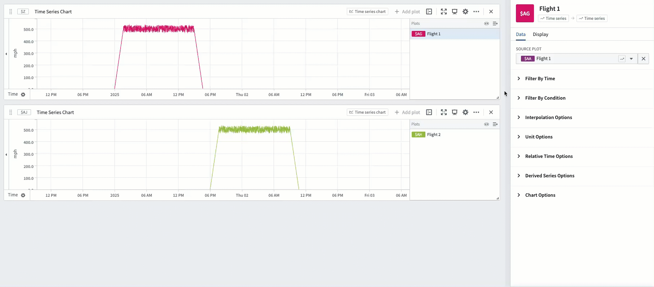Viewport: 654px width, 287px height.
Task: Click Time series chart button on bottom chart
Action: (x=367, y=112)
